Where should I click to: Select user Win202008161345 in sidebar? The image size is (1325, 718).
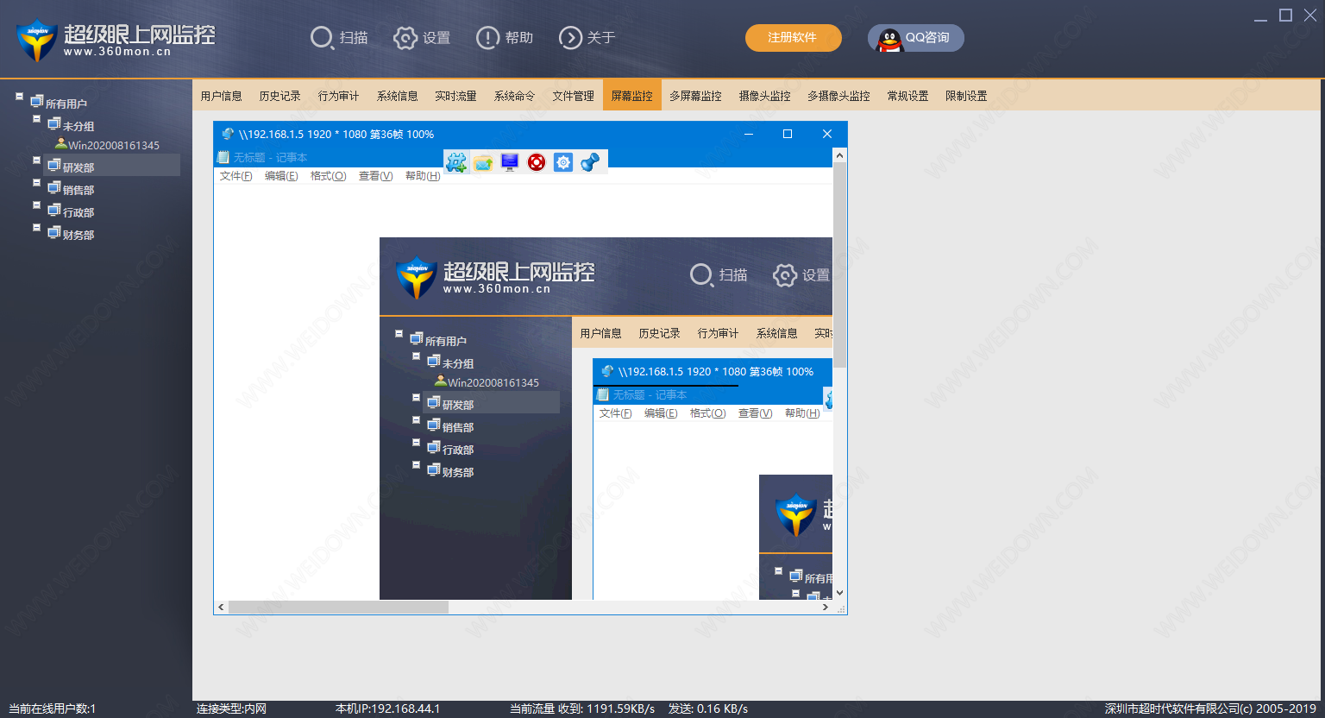point(114,145)
